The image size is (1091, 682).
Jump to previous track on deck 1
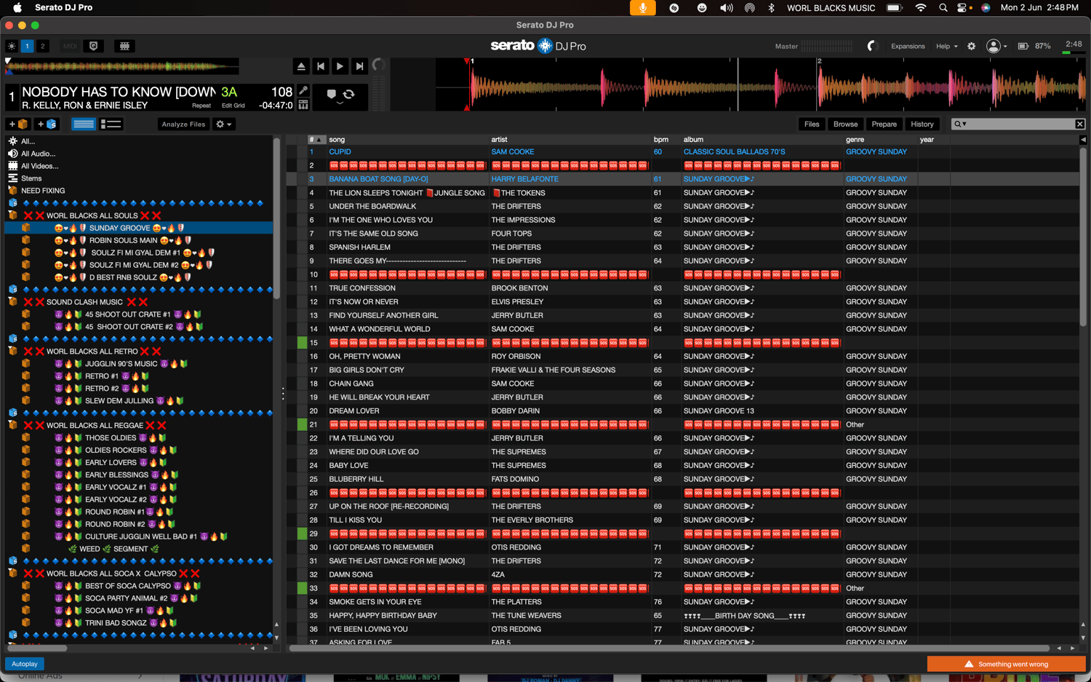(321, 66)
